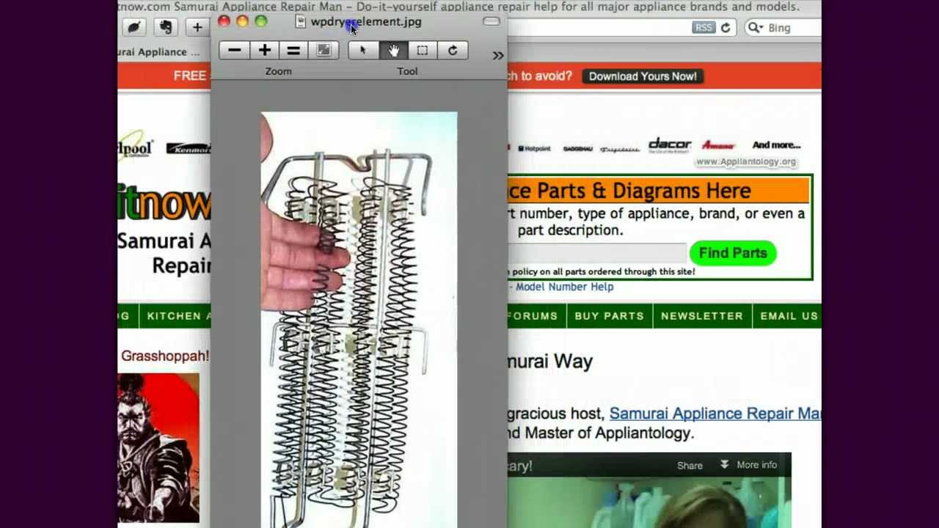Screen dimensions: 939x528
Task: Select the arrow pointer tool in Preview
Action: 362,51
